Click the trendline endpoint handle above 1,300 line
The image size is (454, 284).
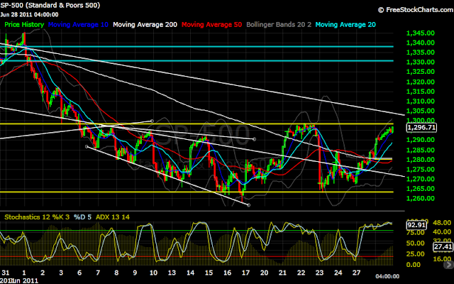pyautogui.click(x=152, y=121)
